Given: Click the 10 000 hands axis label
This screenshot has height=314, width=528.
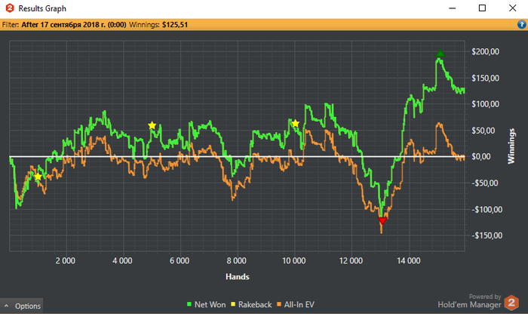Looking at the screenshot, I should click(293, 260).
